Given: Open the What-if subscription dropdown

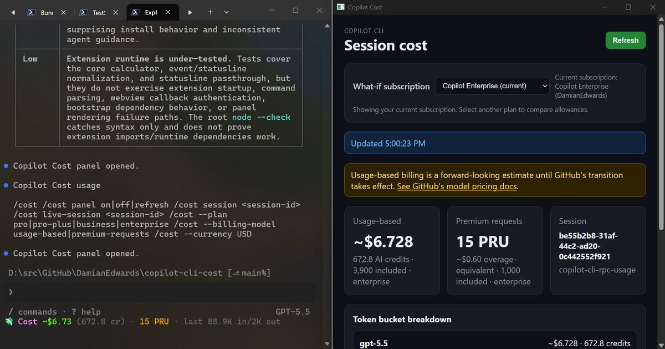Looking at the screenshot, I should [492, 86].
